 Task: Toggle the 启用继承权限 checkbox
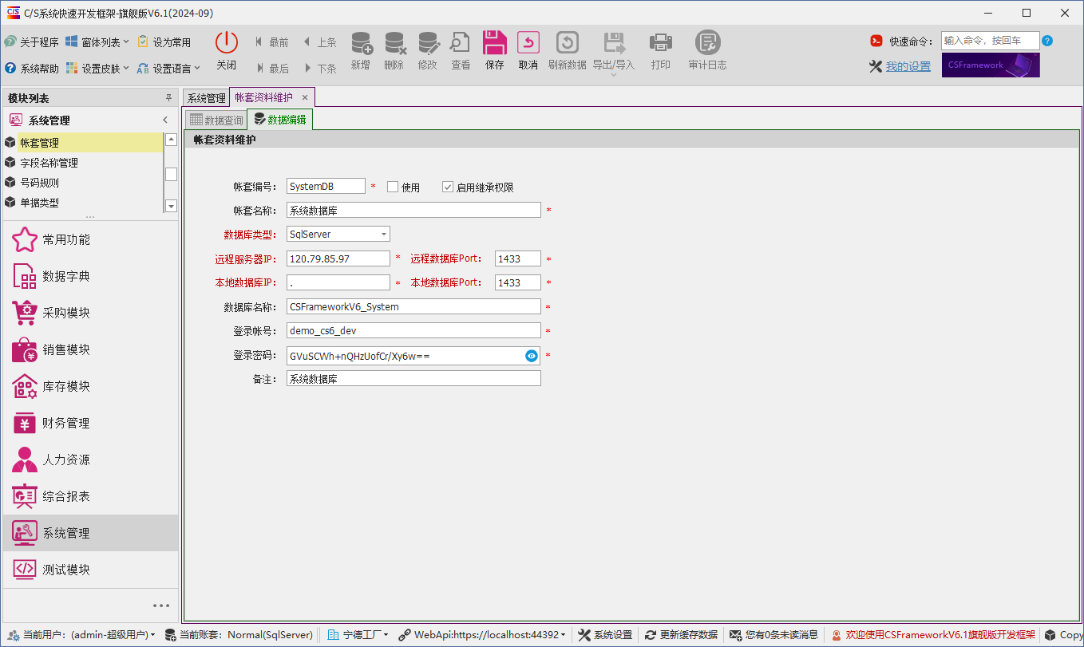coord(448,187)
